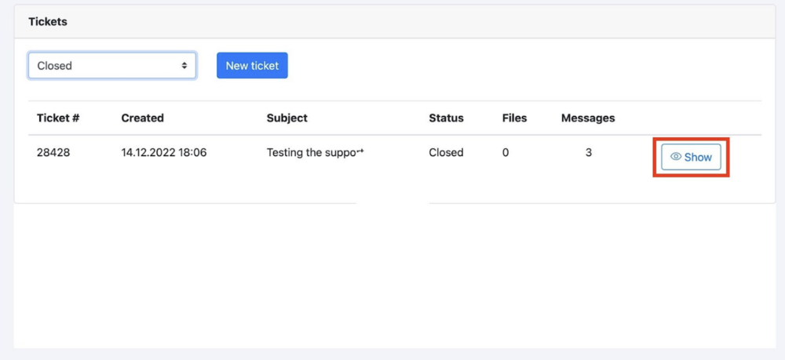
Task: Click the New ticket button
Action: 252,66
